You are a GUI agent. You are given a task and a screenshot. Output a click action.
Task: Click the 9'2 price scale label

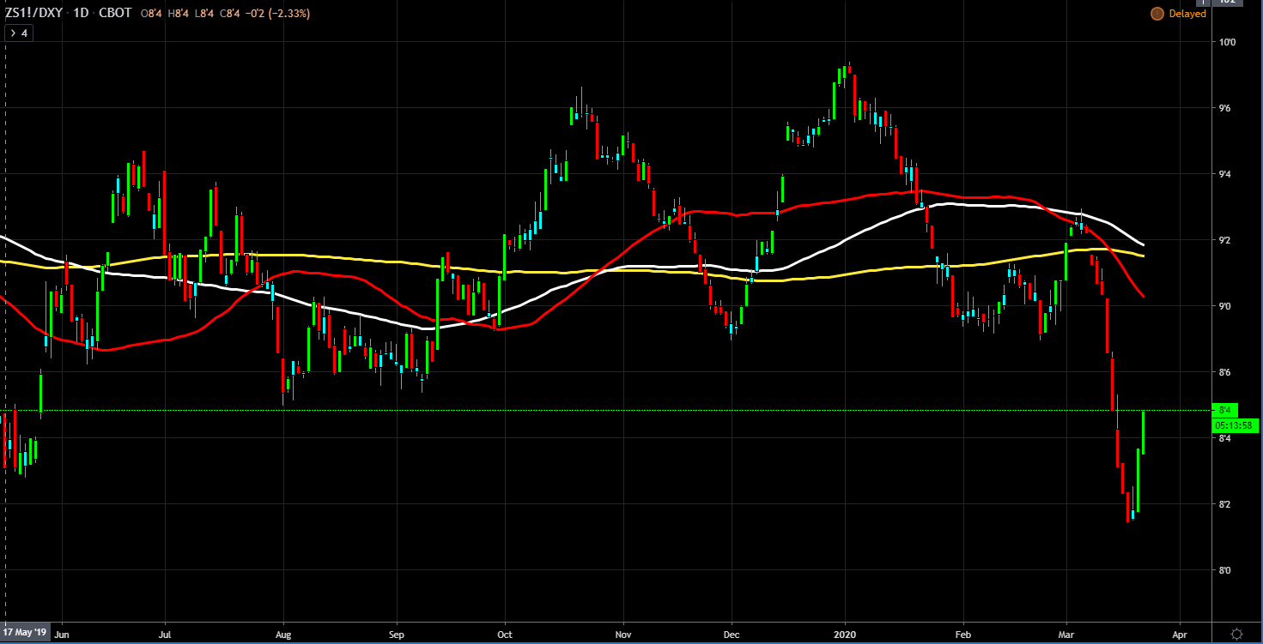(x=1226, y=240)
